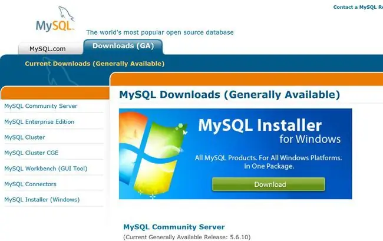383x241 pixels.
Task: Click the MySQL Downloads (Generally Available) heading
Action: point(229,95)
